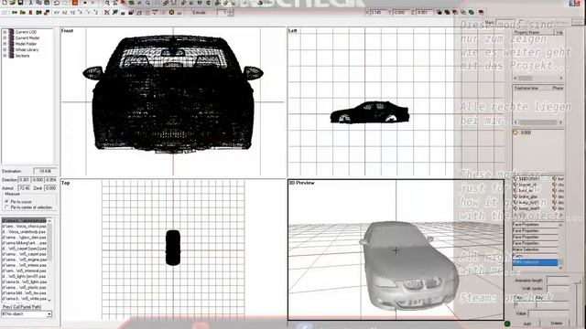Click the Value input field
Image resolution: width=586 pixels, height=329 pixels.
click(548, 313)
